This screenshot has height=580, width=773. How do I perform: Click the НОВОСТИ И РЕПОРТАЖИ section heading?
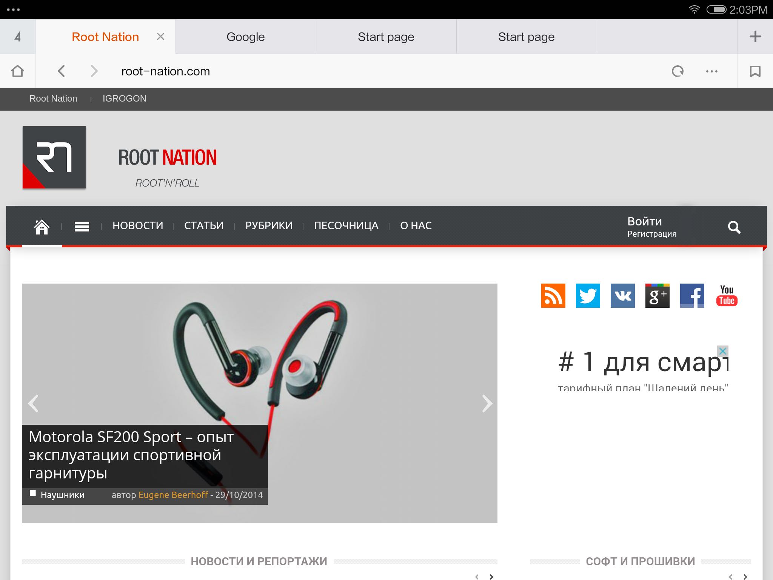[x=259, y=561]
